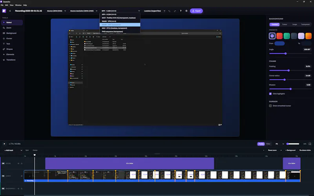The width and height of the screenshot is (314, 196).
Task: Go back with the left chevron
Action: pos(10,11)
